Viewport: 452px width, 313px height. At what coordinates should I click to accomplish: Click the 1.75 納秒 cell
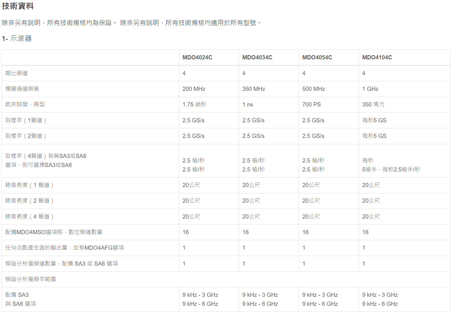pos(194,104)
